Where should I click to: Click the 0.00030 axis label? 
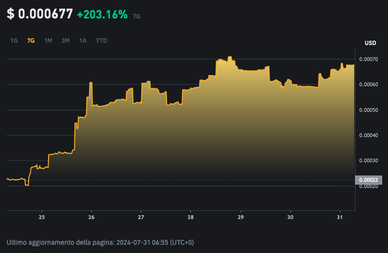coord(368,160)
